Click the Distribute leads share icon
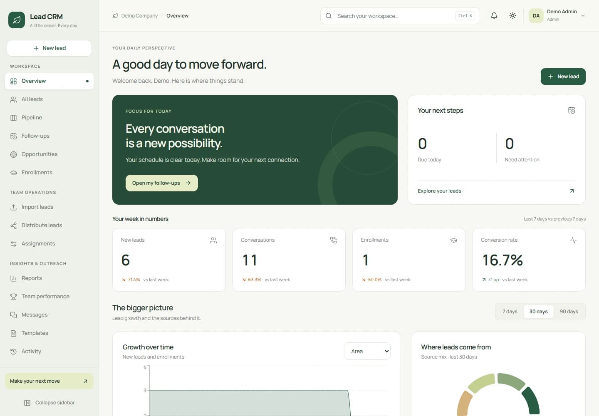 [x=13, y=225]
